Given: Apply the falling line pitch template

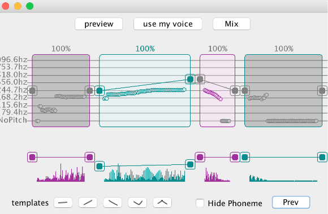Looking at the screenshot, I should (113, 203).
